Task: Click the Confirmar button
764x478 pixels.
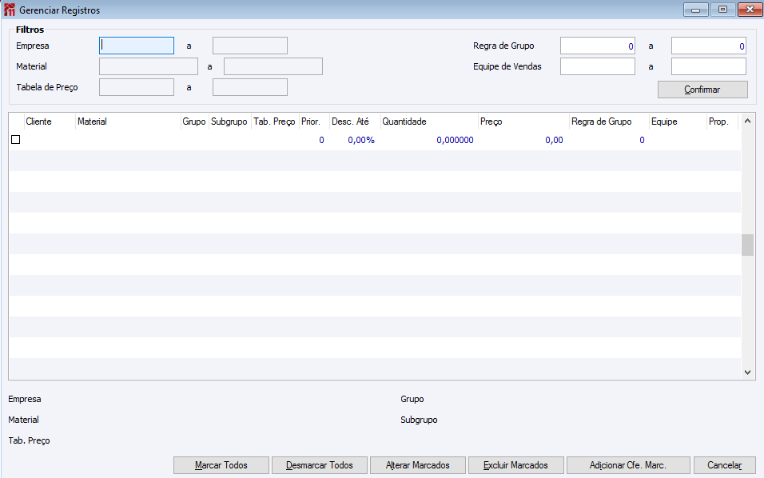Action: (702, 90)
